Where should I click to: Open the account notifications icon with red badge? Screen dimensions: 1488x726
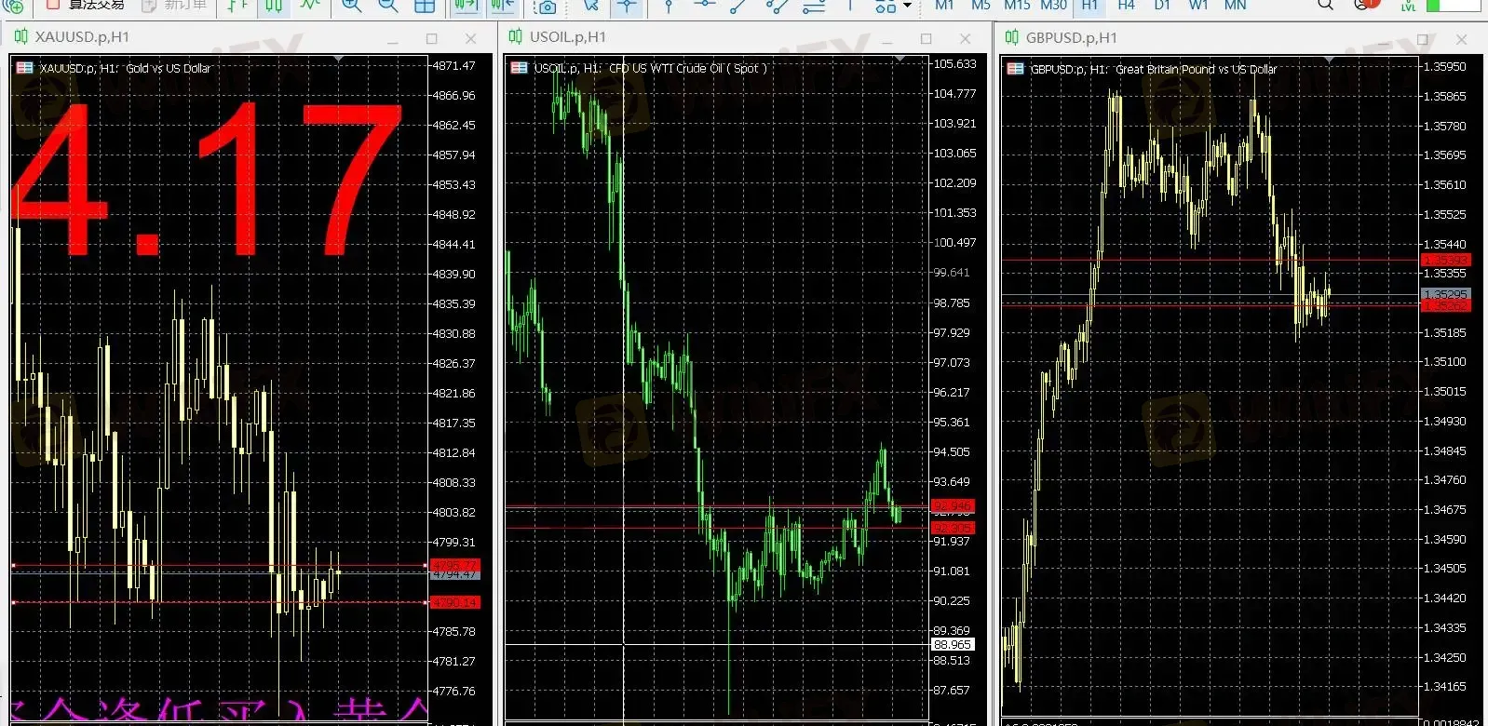click(x=1364, y=5)
